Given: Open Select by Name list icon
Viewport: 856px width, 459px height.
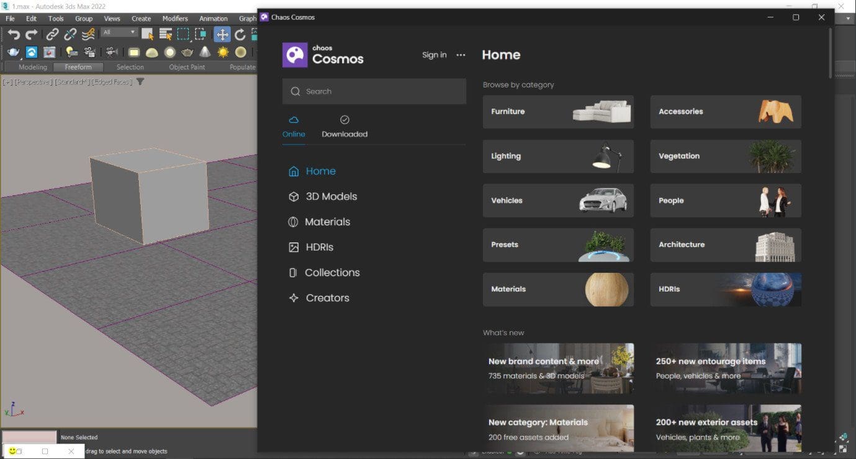Looking at the screenshot, I should pos(165,34).
